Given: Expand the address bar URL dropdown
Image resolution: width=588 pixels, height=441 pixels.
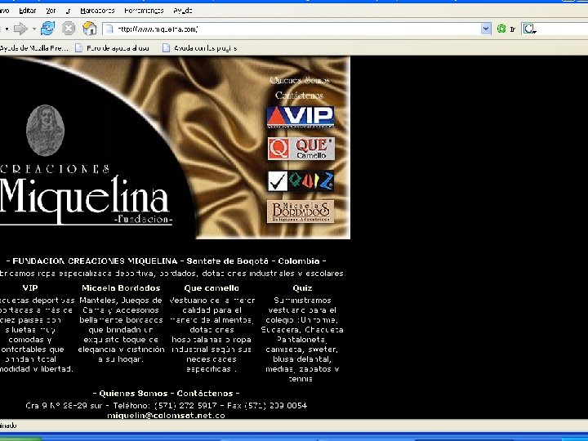Looking at the screenshot, I should click(x=486, y=29).
